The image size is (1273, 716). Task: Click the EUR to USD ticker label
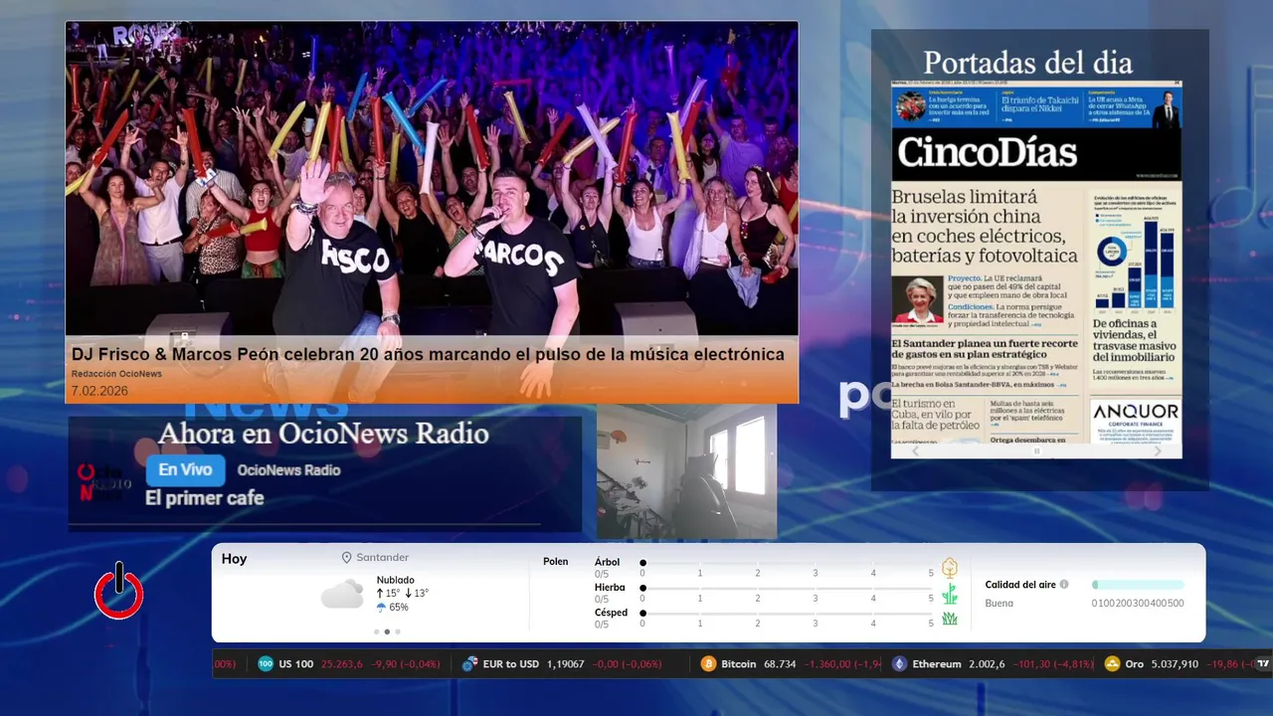511,664
